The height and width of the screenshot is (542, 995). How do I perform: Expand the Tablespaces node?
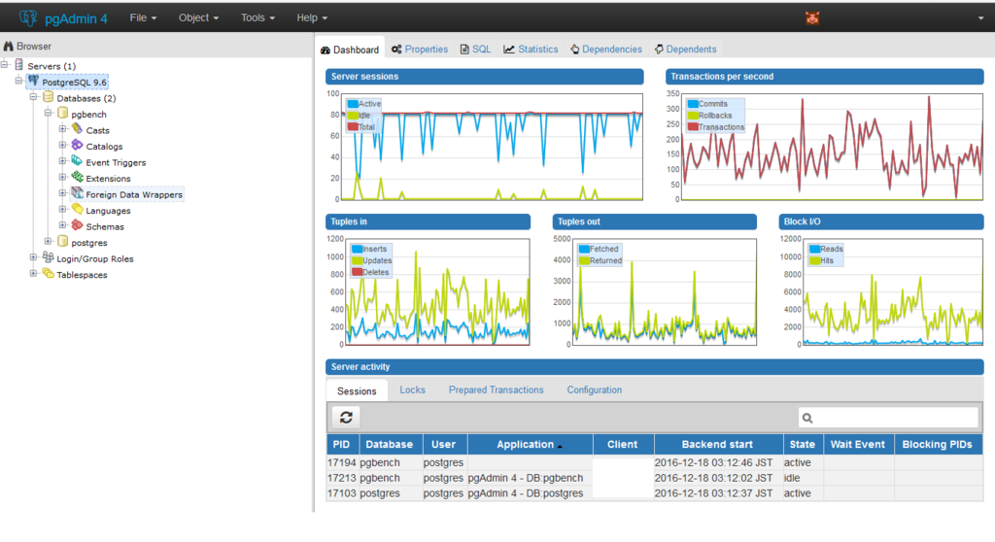pyautogui.click(x=34, y=274)
